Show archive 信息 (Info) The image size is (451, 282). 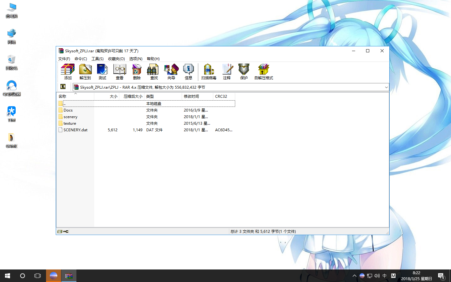[188, 72]
